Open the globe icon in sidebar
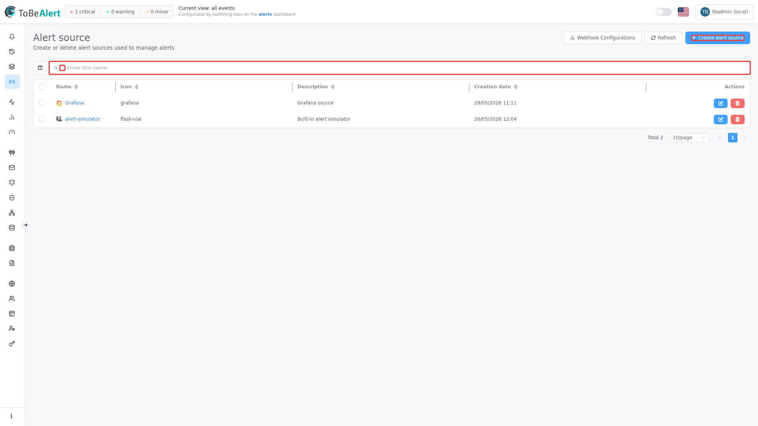Image resolution: width=758 pixels, height=426 pixels. [12, 284]
